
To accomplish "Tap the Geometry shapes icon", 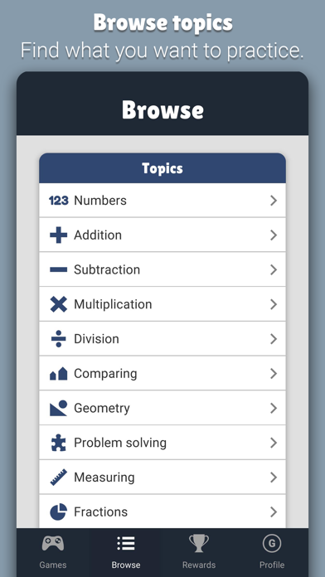I will click(x=59, y=408).
